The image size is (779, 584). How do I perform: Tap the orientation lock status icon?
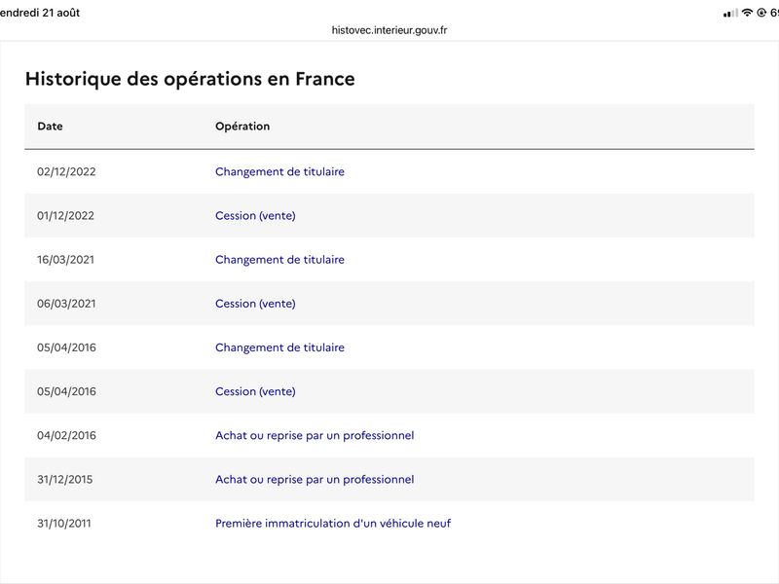(761, 13)
